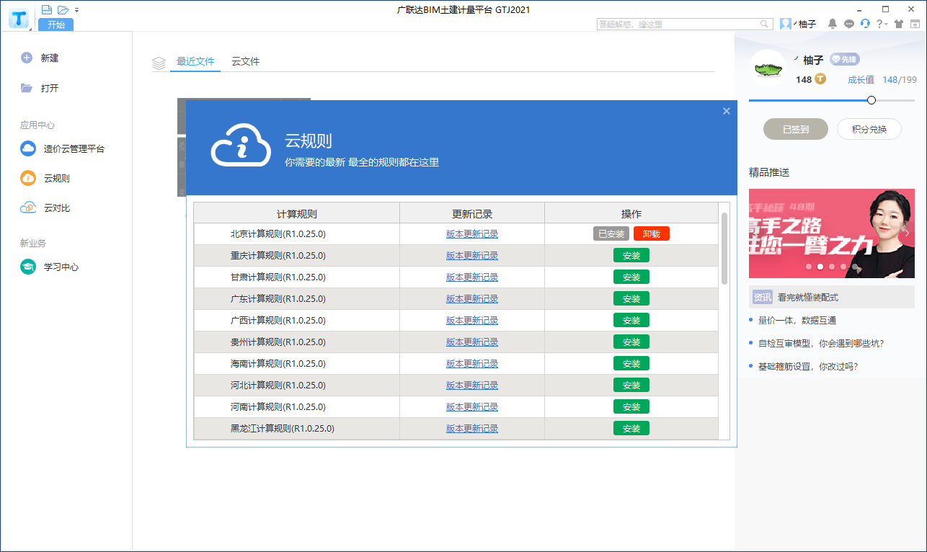Open news item 基础箍筋设置，你改过吗？
Image resolution: width=927 pixels, height=552 pixels.
pos(808,366)
